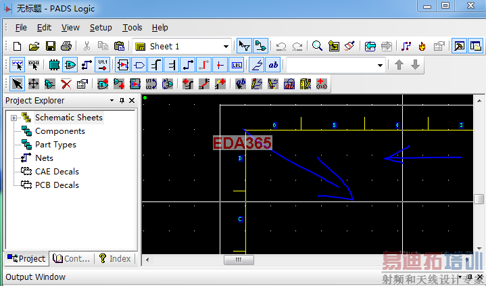Click the scroll-up arrow beside canvas
This screenshot has width=486, height=286.
click(479, 101)
